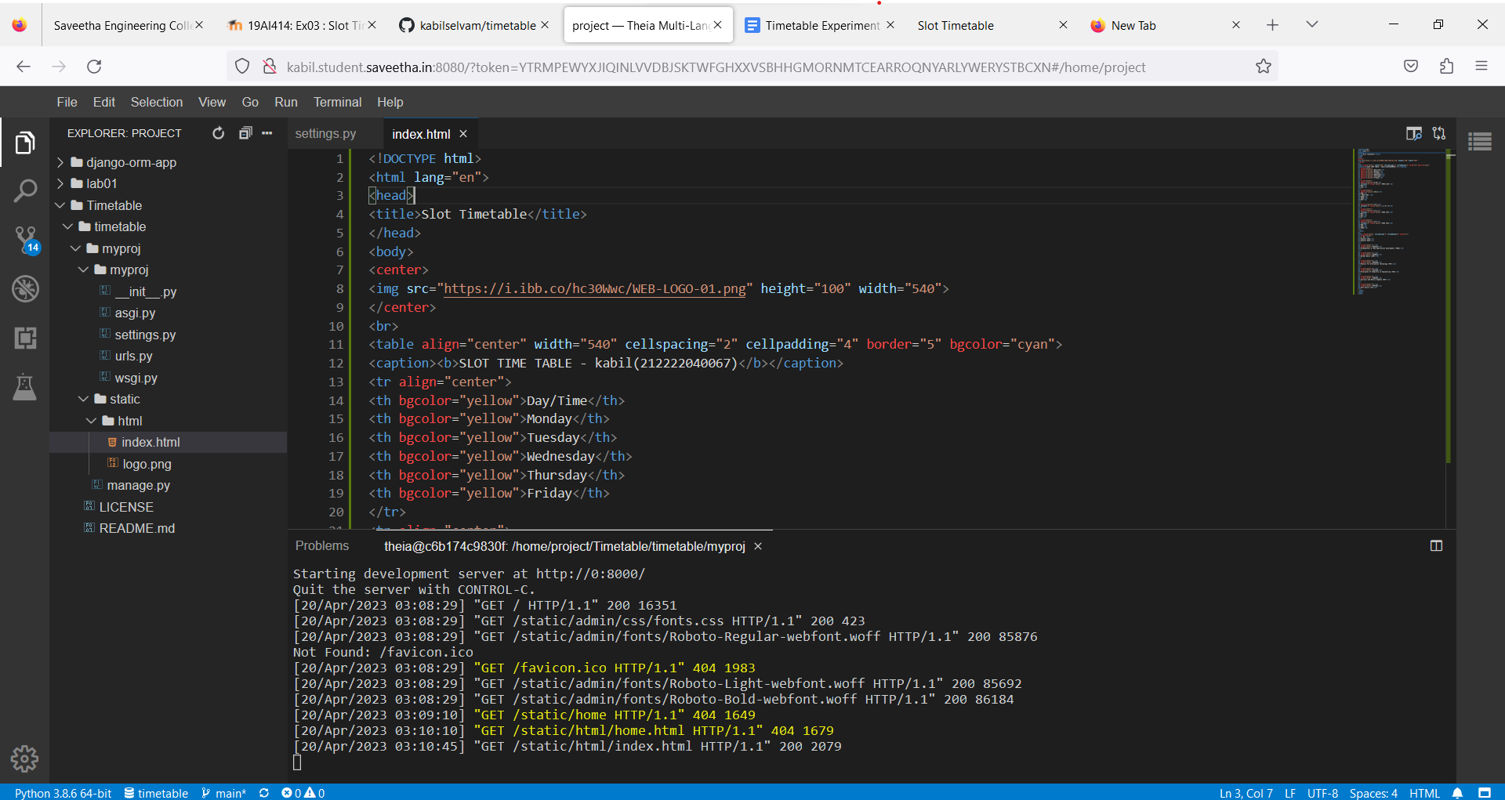Viewport: 1505px width, 800px height.
Task: Click the compare changes icon in editor toolbar
Action: click(1439, 133)
